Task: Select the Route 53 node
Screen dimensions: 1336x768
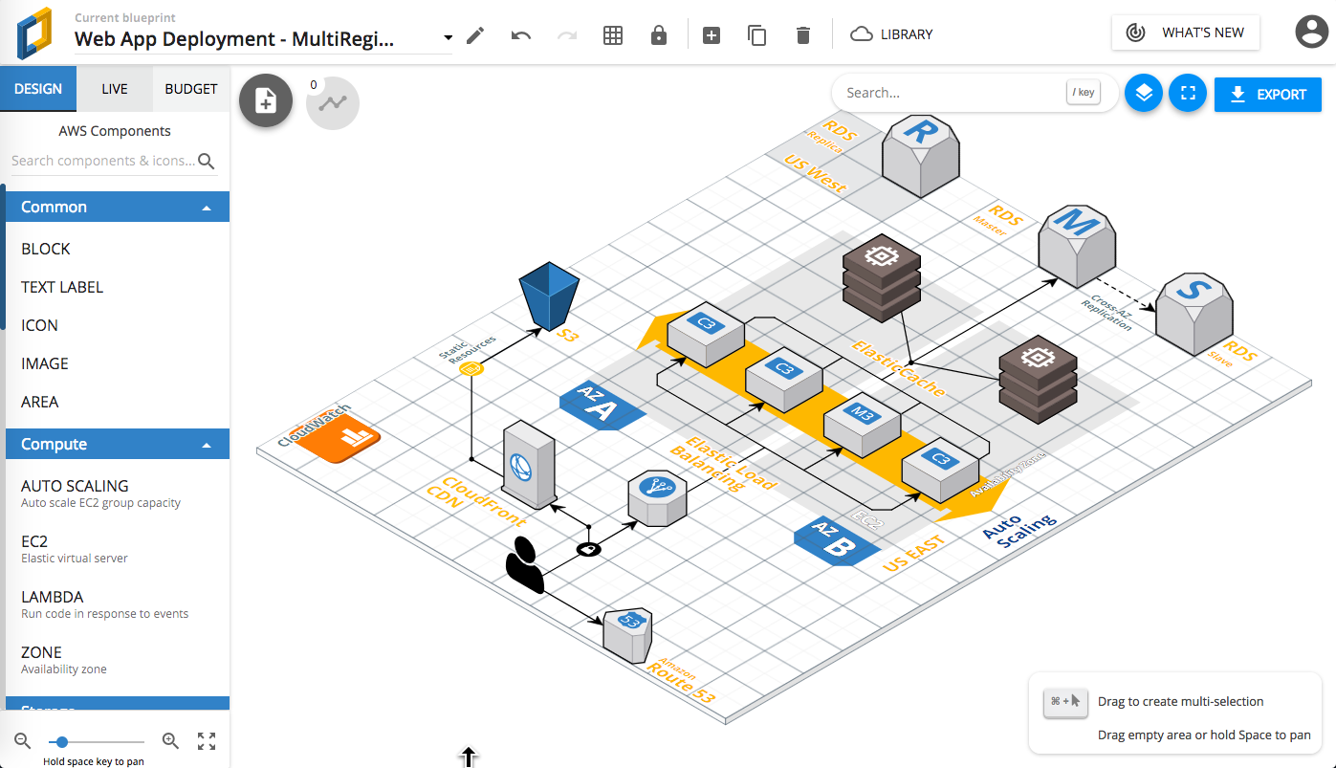Action: click(627, 636)
